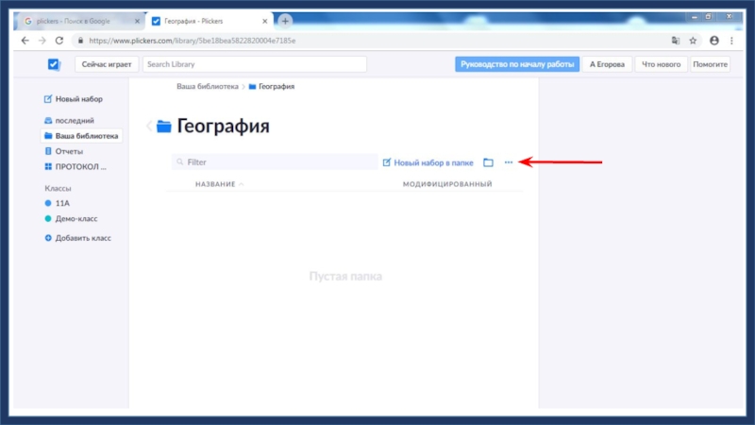This screenshot has width=755, height=425.
Task: Click Добавить класс in the sidebar
Action: pyautogui.click(x=82, y=238)
